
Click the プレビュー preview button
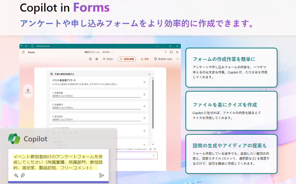pos(108,59)
